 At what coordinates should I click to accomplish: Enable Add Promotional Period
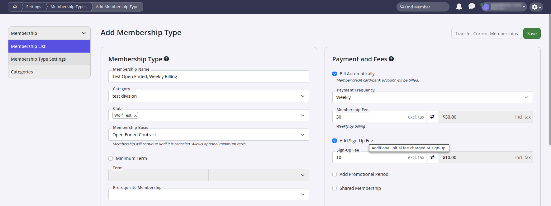(x=335, y=174)
